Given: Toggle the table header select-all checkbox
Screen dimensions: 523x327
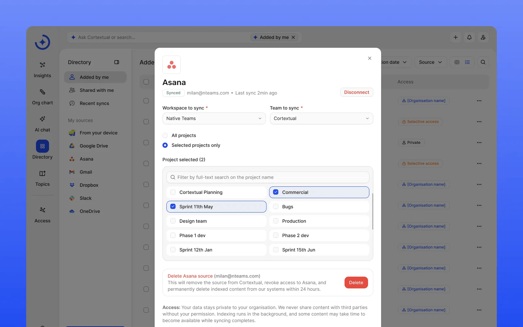Looking at the screenshot, I should click(146, 82).
